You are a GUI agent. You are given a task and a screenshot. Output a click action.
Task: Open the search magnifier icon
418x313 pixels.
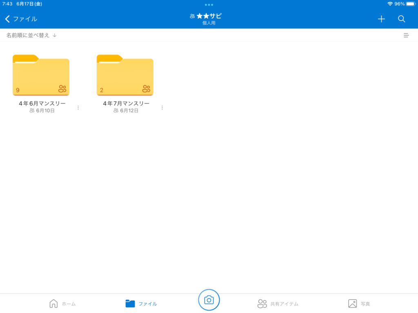(402, 19)
